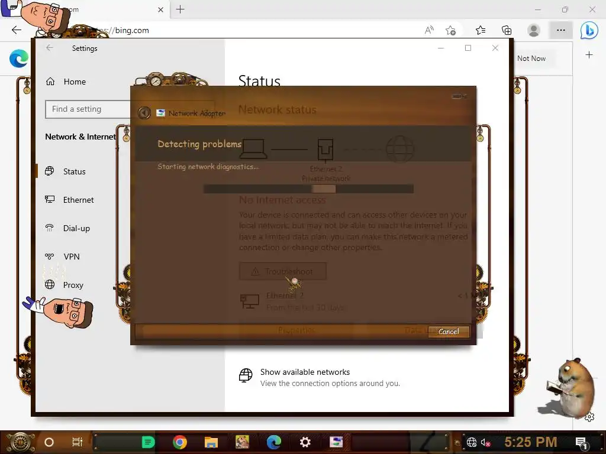Click the muted volume tray icon
Viewport: 606px width, 454px height.
coord(485,442)
